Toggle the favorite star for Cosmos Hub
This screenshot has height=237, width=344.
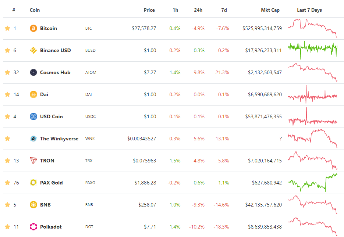click(7, 72)
